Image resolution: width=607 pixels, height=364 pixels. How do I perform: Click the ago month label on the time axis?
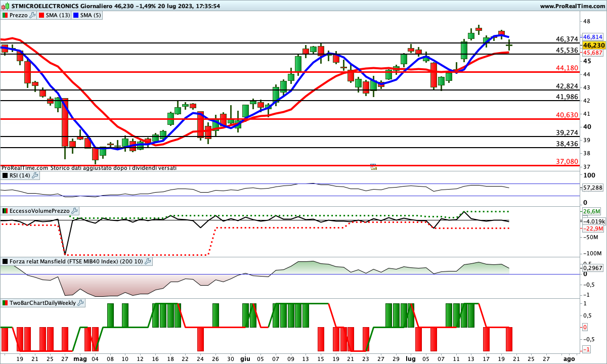click(569, 358)
